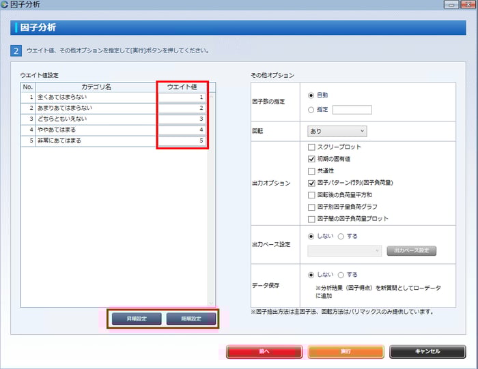Image resolution: width=478 pixels, height=369 pixels.
Task: Click the grey 出力ベース設定 button
Action: point(412,251)
